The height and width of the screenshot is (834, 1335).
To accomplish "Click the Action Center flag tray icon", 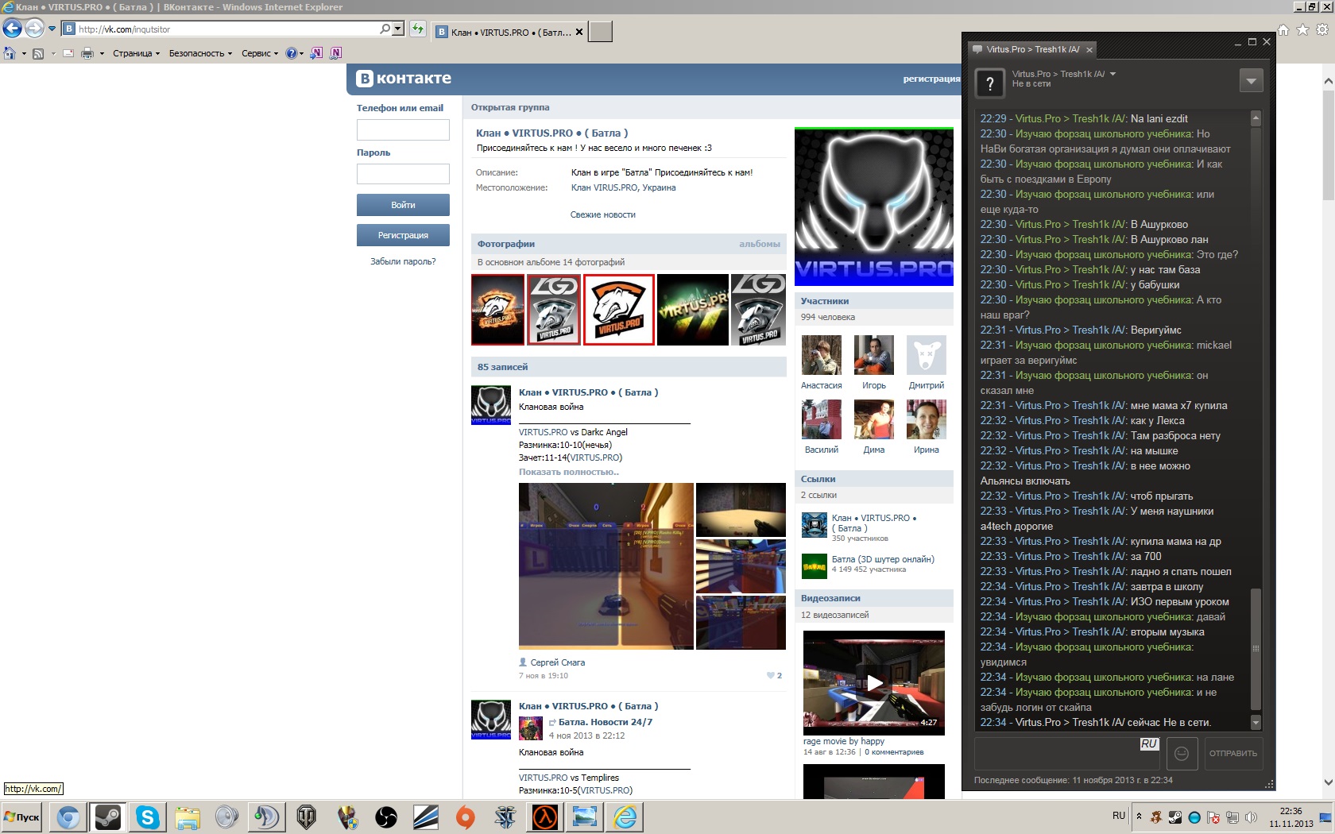I will pyautogui.click(x=1213, y=817).
